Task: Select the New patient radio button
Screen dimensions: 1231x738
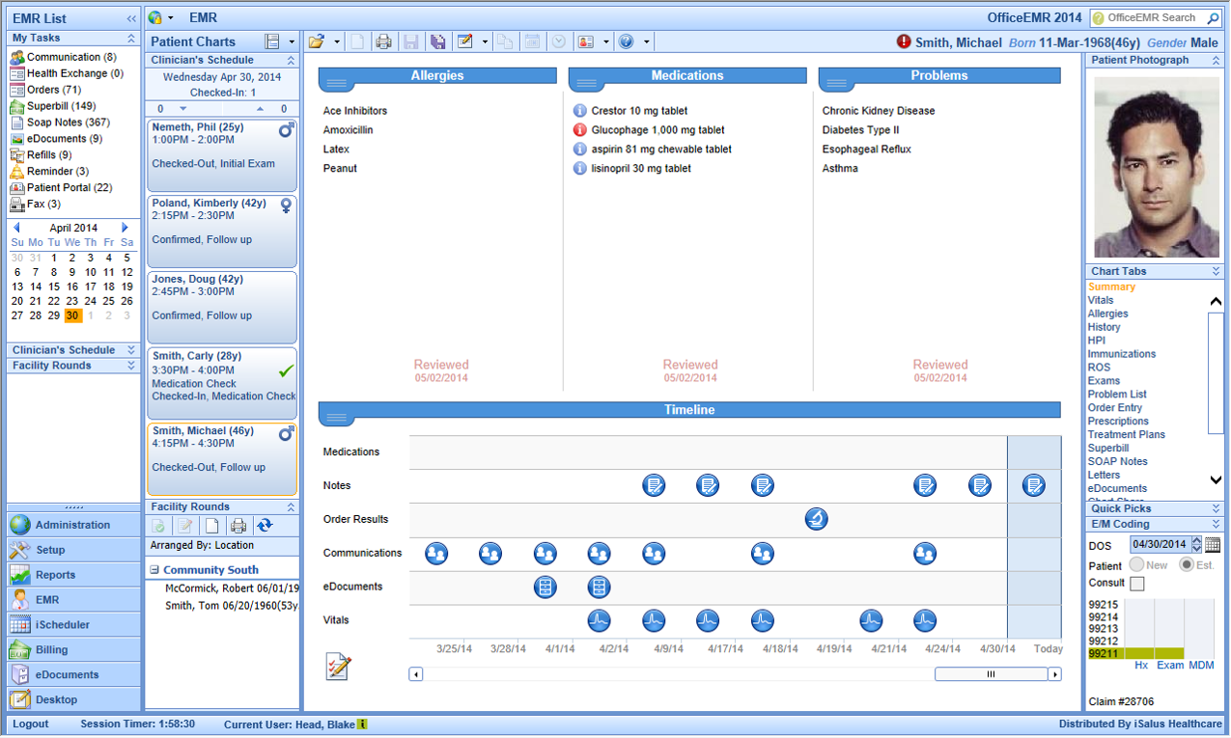Action: point(1136,564)
